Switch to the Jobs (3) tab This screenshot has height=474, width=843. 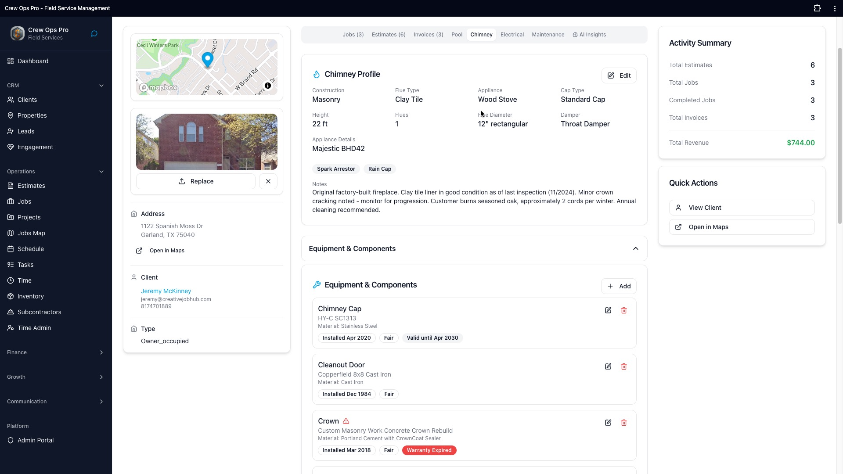click(x=353, y=35)
